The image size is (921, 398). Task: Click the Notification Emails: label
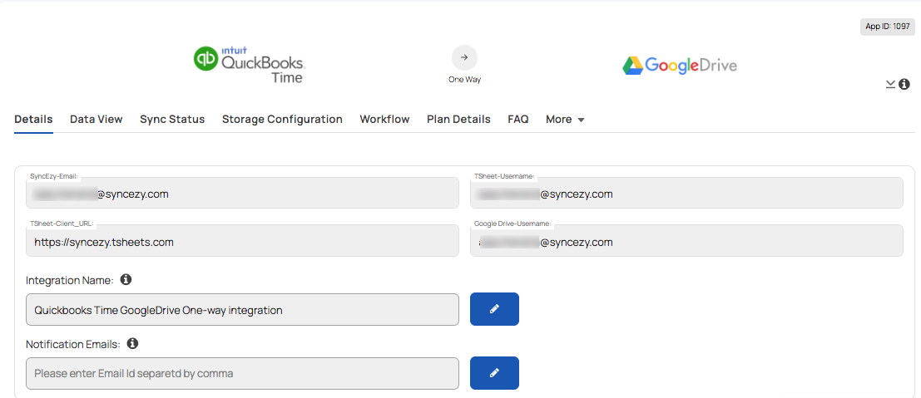coord(73,344)
